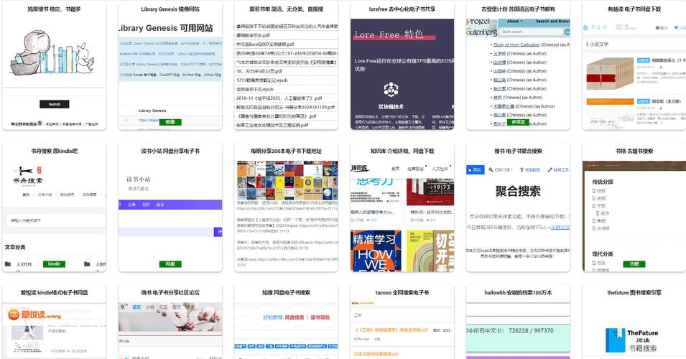Select the 小说文学 heading in 有益读
The height and width of the screenshot is (359, 686).
coord(599,45)
